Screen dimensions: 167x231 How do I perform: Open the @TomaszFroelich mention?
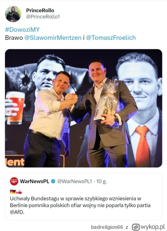(111, 38)
